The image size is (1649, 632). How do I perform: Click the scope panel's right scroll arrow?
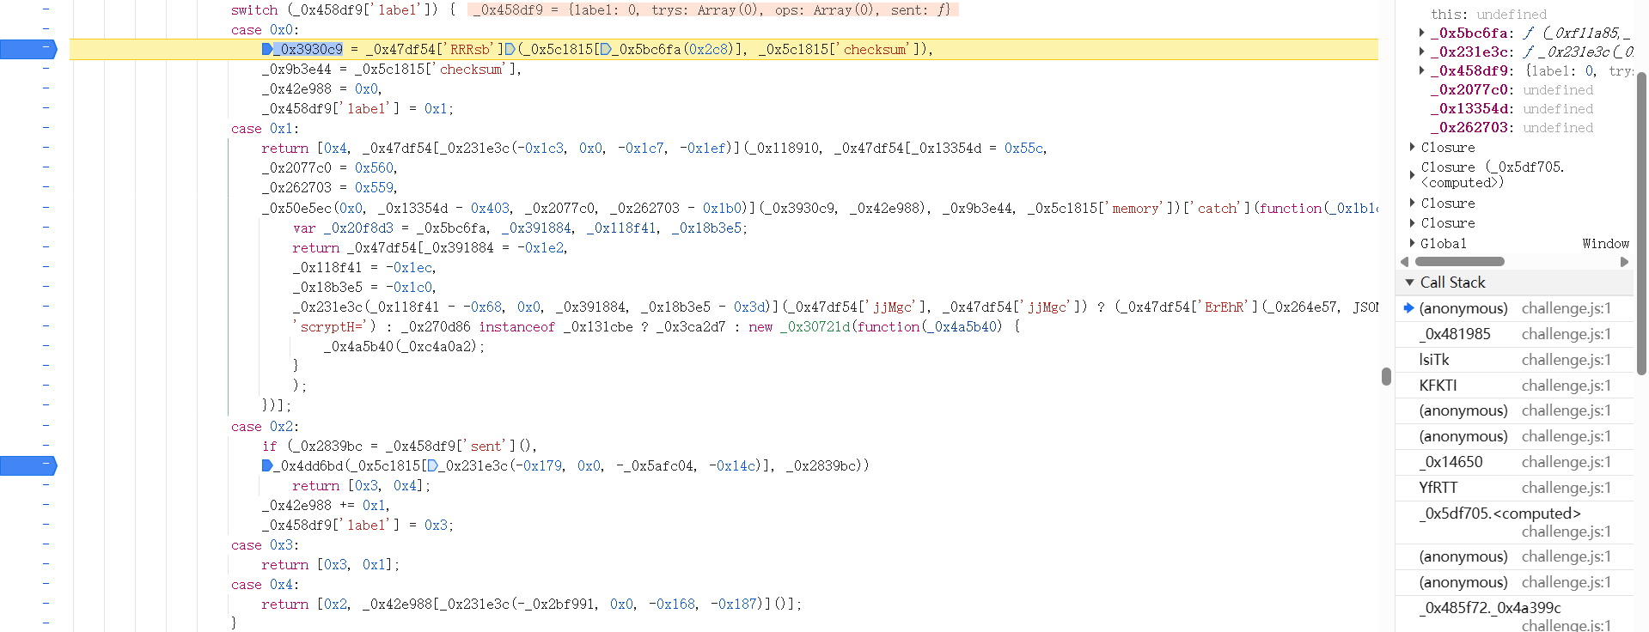point(1624,262)
